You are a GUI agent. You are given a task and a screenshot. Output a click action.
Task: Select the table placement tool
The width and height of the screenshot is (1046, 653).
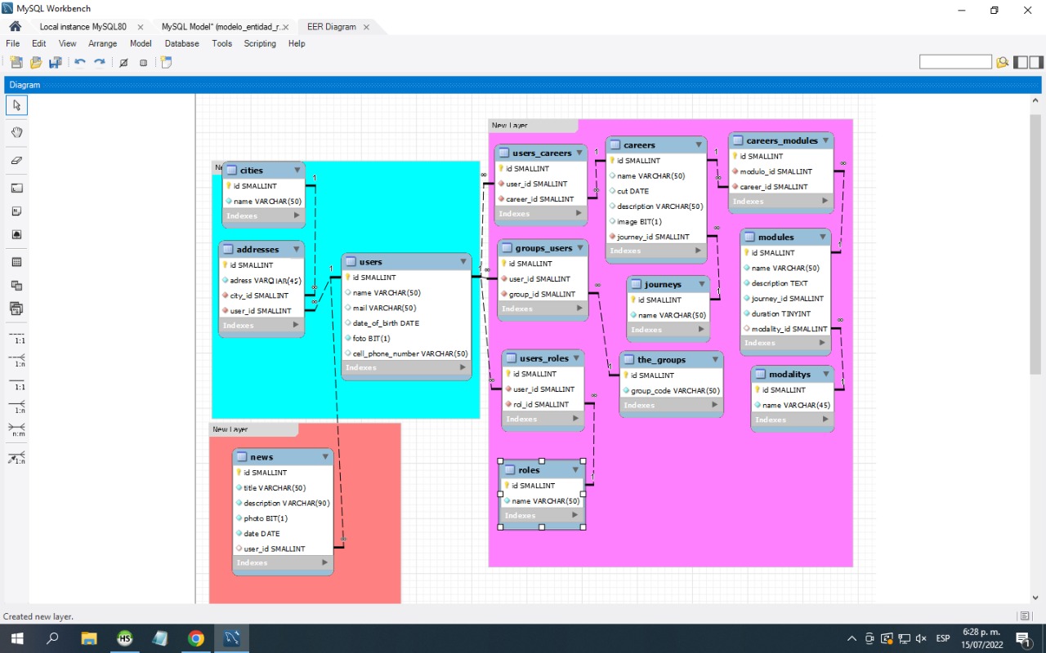click(x=16, y=260)
